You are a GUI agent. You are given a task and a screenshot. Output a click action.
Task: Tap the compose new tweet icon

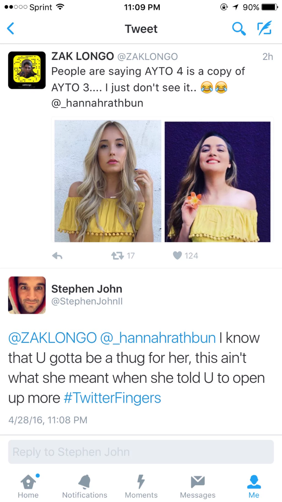(x=264, y=28)
